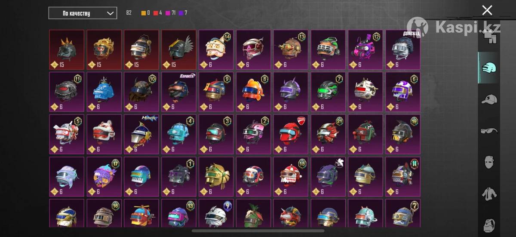This screenshot has height=237, width=516.
Task: Expand the По качеству sort dropdown
Action: pos(83,13)
